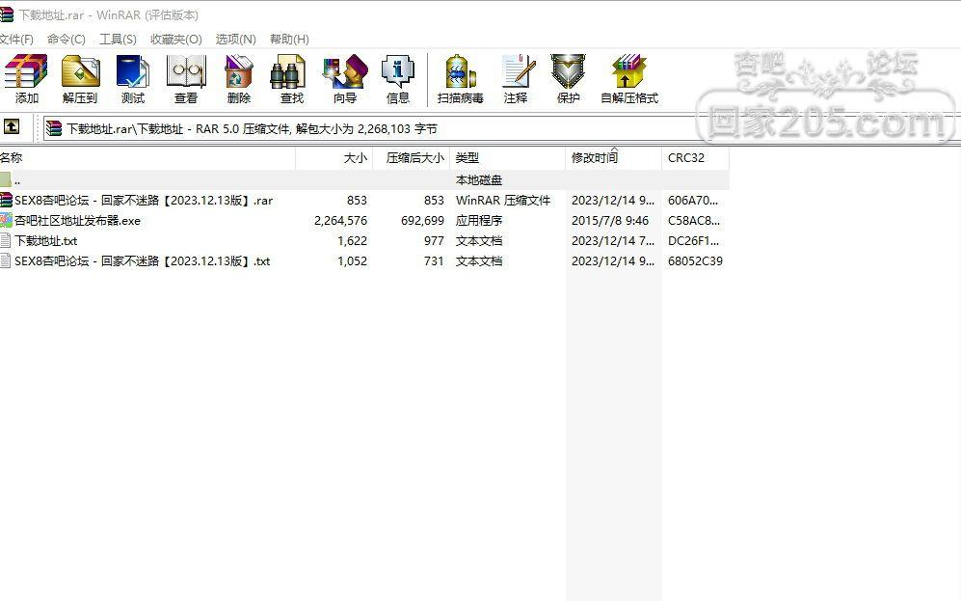Click CRC32 value DC26F1...
961x601 pixels.
coord(693,240)
